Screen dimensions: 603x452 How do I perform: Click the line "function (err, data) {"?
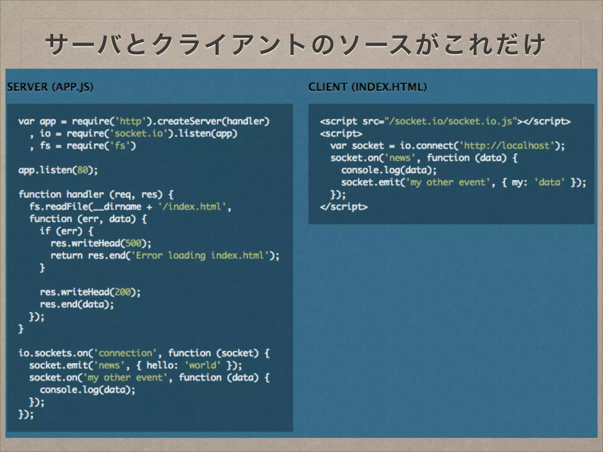click(88, 219)
